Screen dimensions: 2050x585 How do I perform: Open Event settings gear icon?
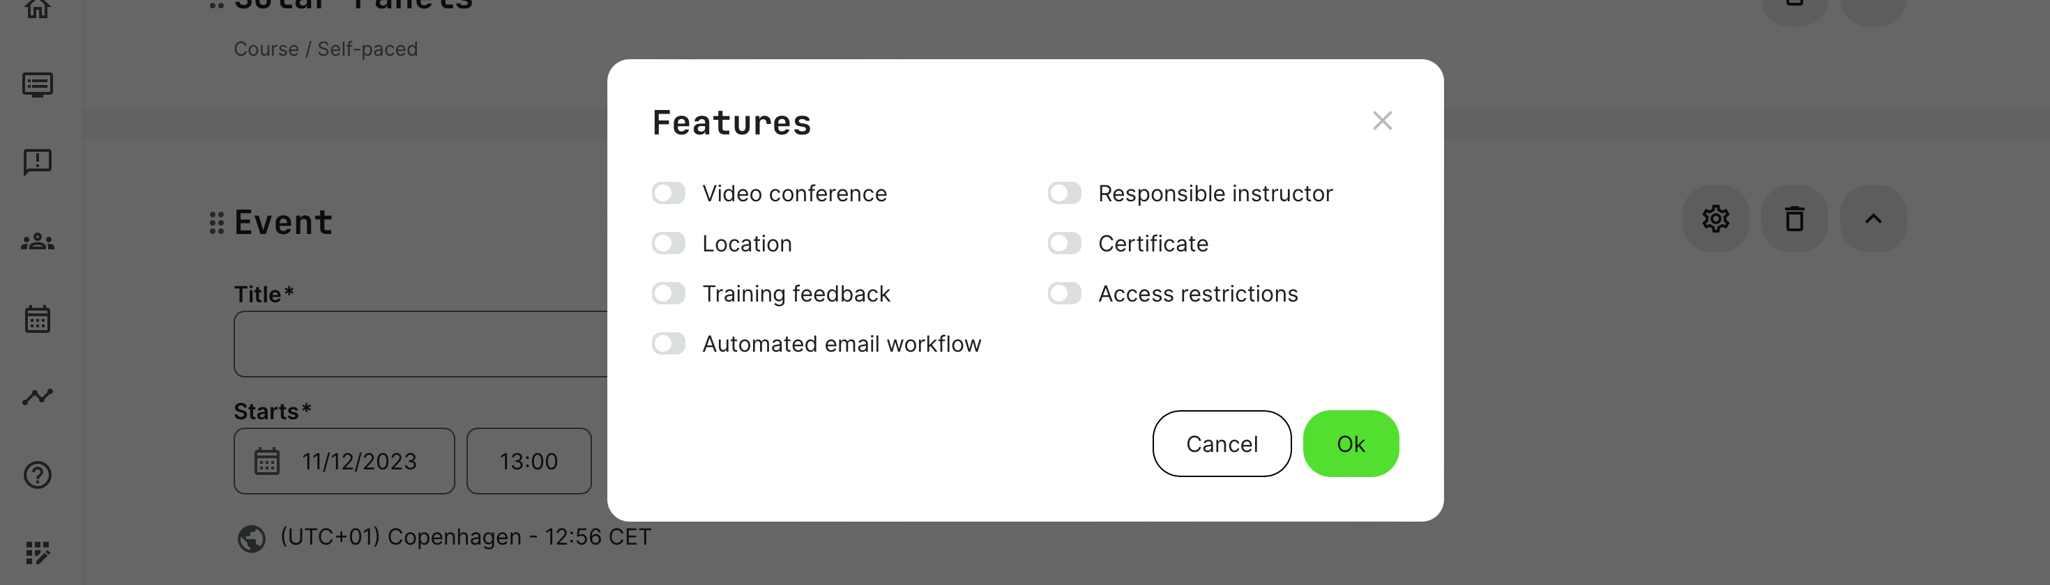pos(1715,219)
